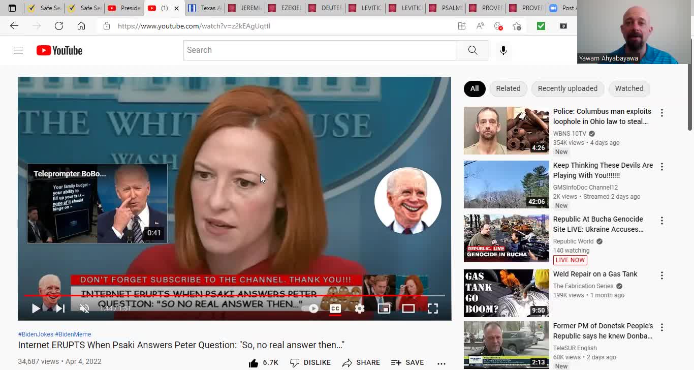694x370 pixels.
Task: Switch to theater mode
Action: click(x=408, y=309)
